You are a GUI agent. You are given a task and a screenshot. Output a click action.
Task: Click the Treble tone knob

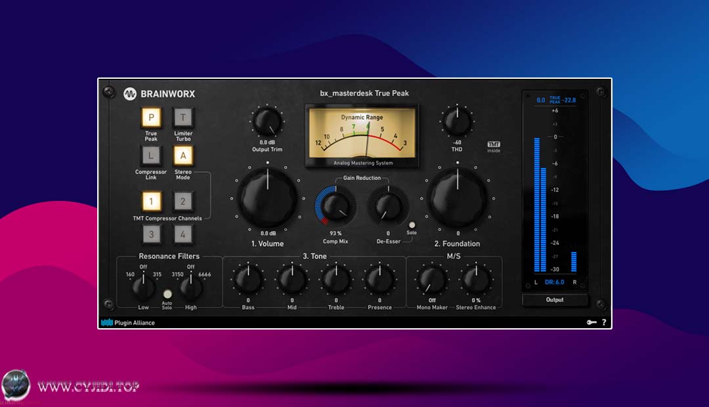[336, 279]
